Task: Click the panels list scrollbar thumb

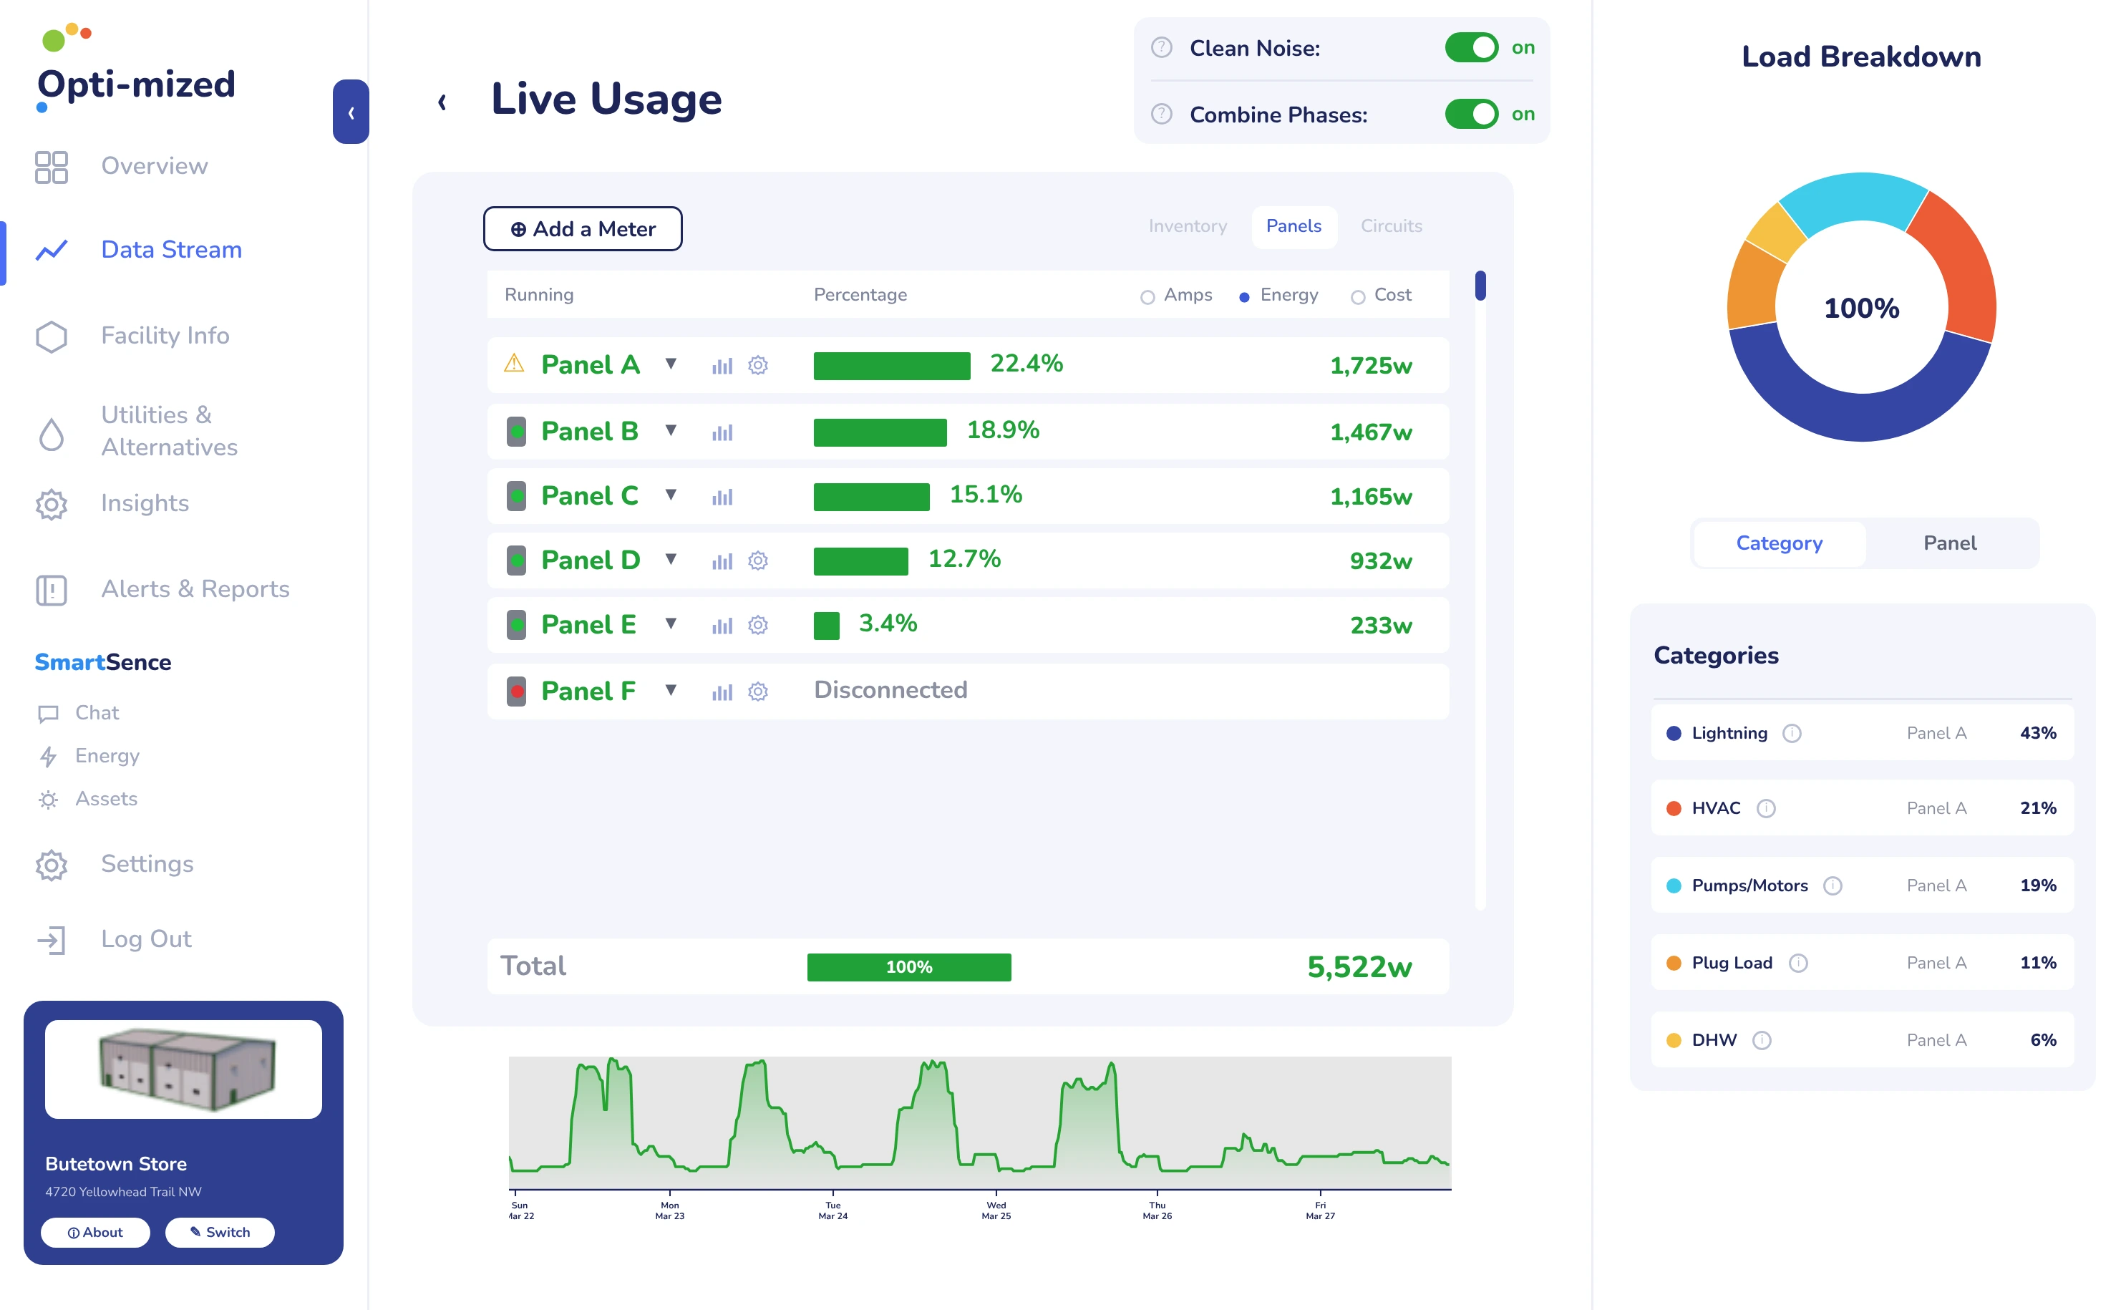Action: [x=1480, y=286]
